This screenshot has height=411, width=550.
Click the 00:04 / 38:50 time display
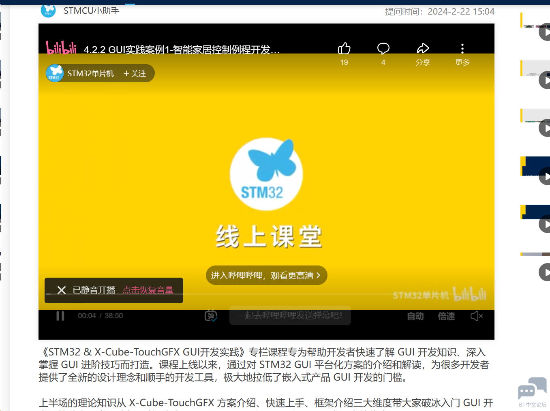[101, 316]
